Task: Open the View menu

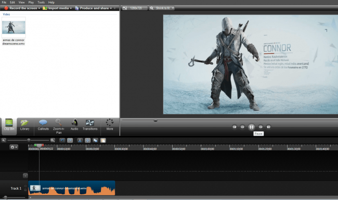Action: pos(21,3)
